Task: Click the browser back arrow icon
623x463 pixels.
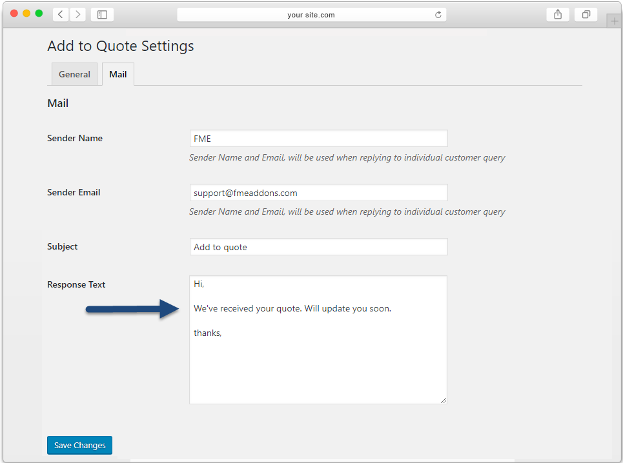Action: point(61,15)
